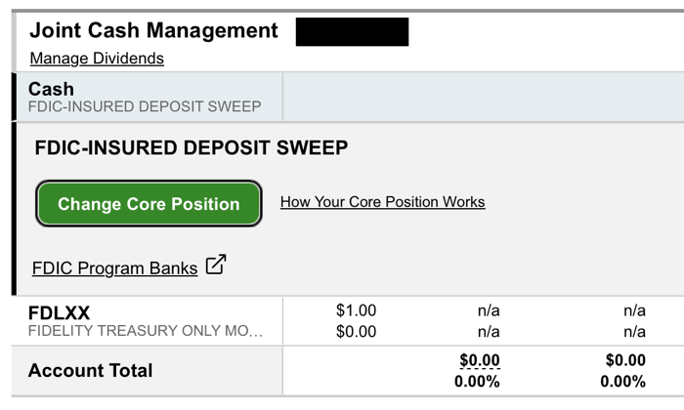
Task: Click 0.00% beneath the underlined Account Total
Action: point(477,382)
